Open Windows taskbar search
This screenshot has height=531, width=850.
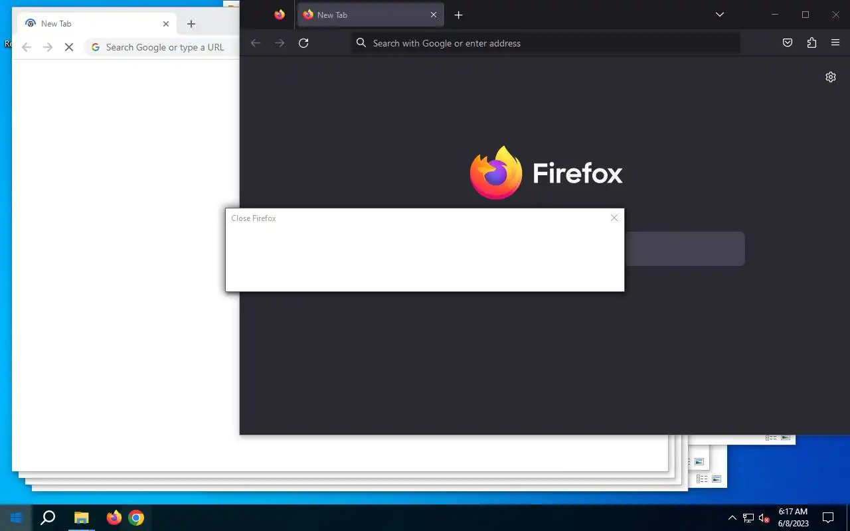48,518
